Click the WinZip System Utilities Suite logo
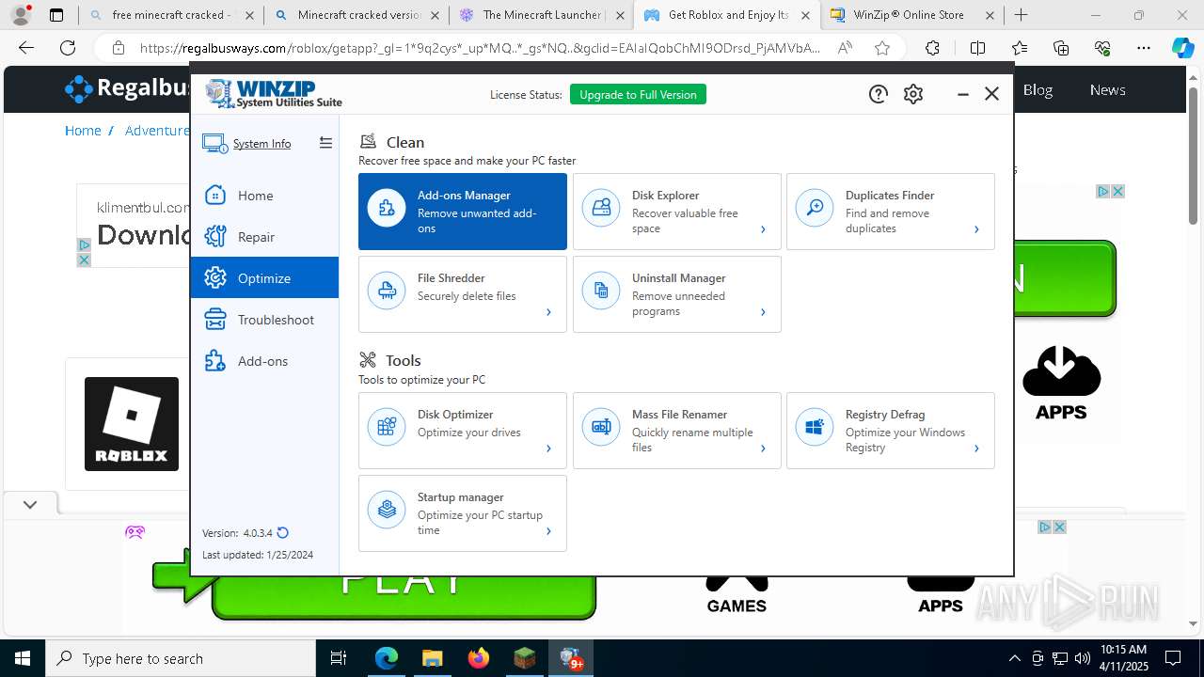This screenshot has width=1204, height=677. [x=274, y=94]
